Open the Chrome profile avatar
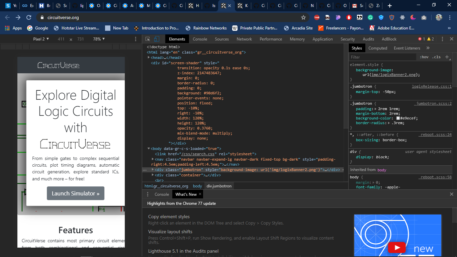 coord(439,17)
